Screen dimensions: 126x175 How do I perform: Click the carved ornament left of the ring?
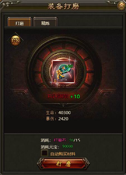coord(20,92)
